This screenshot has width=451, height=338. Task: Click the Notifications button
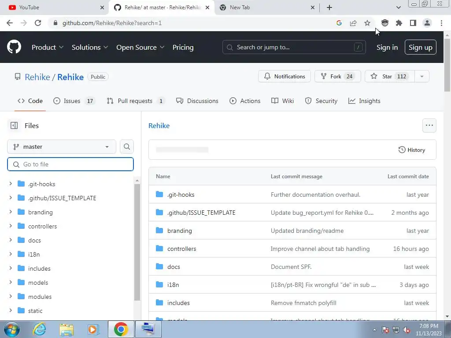pos(285,77)
